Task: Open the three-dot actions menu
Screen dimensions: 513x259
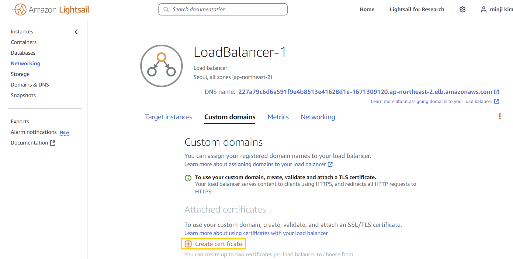Action: click(x=500, y=116)
